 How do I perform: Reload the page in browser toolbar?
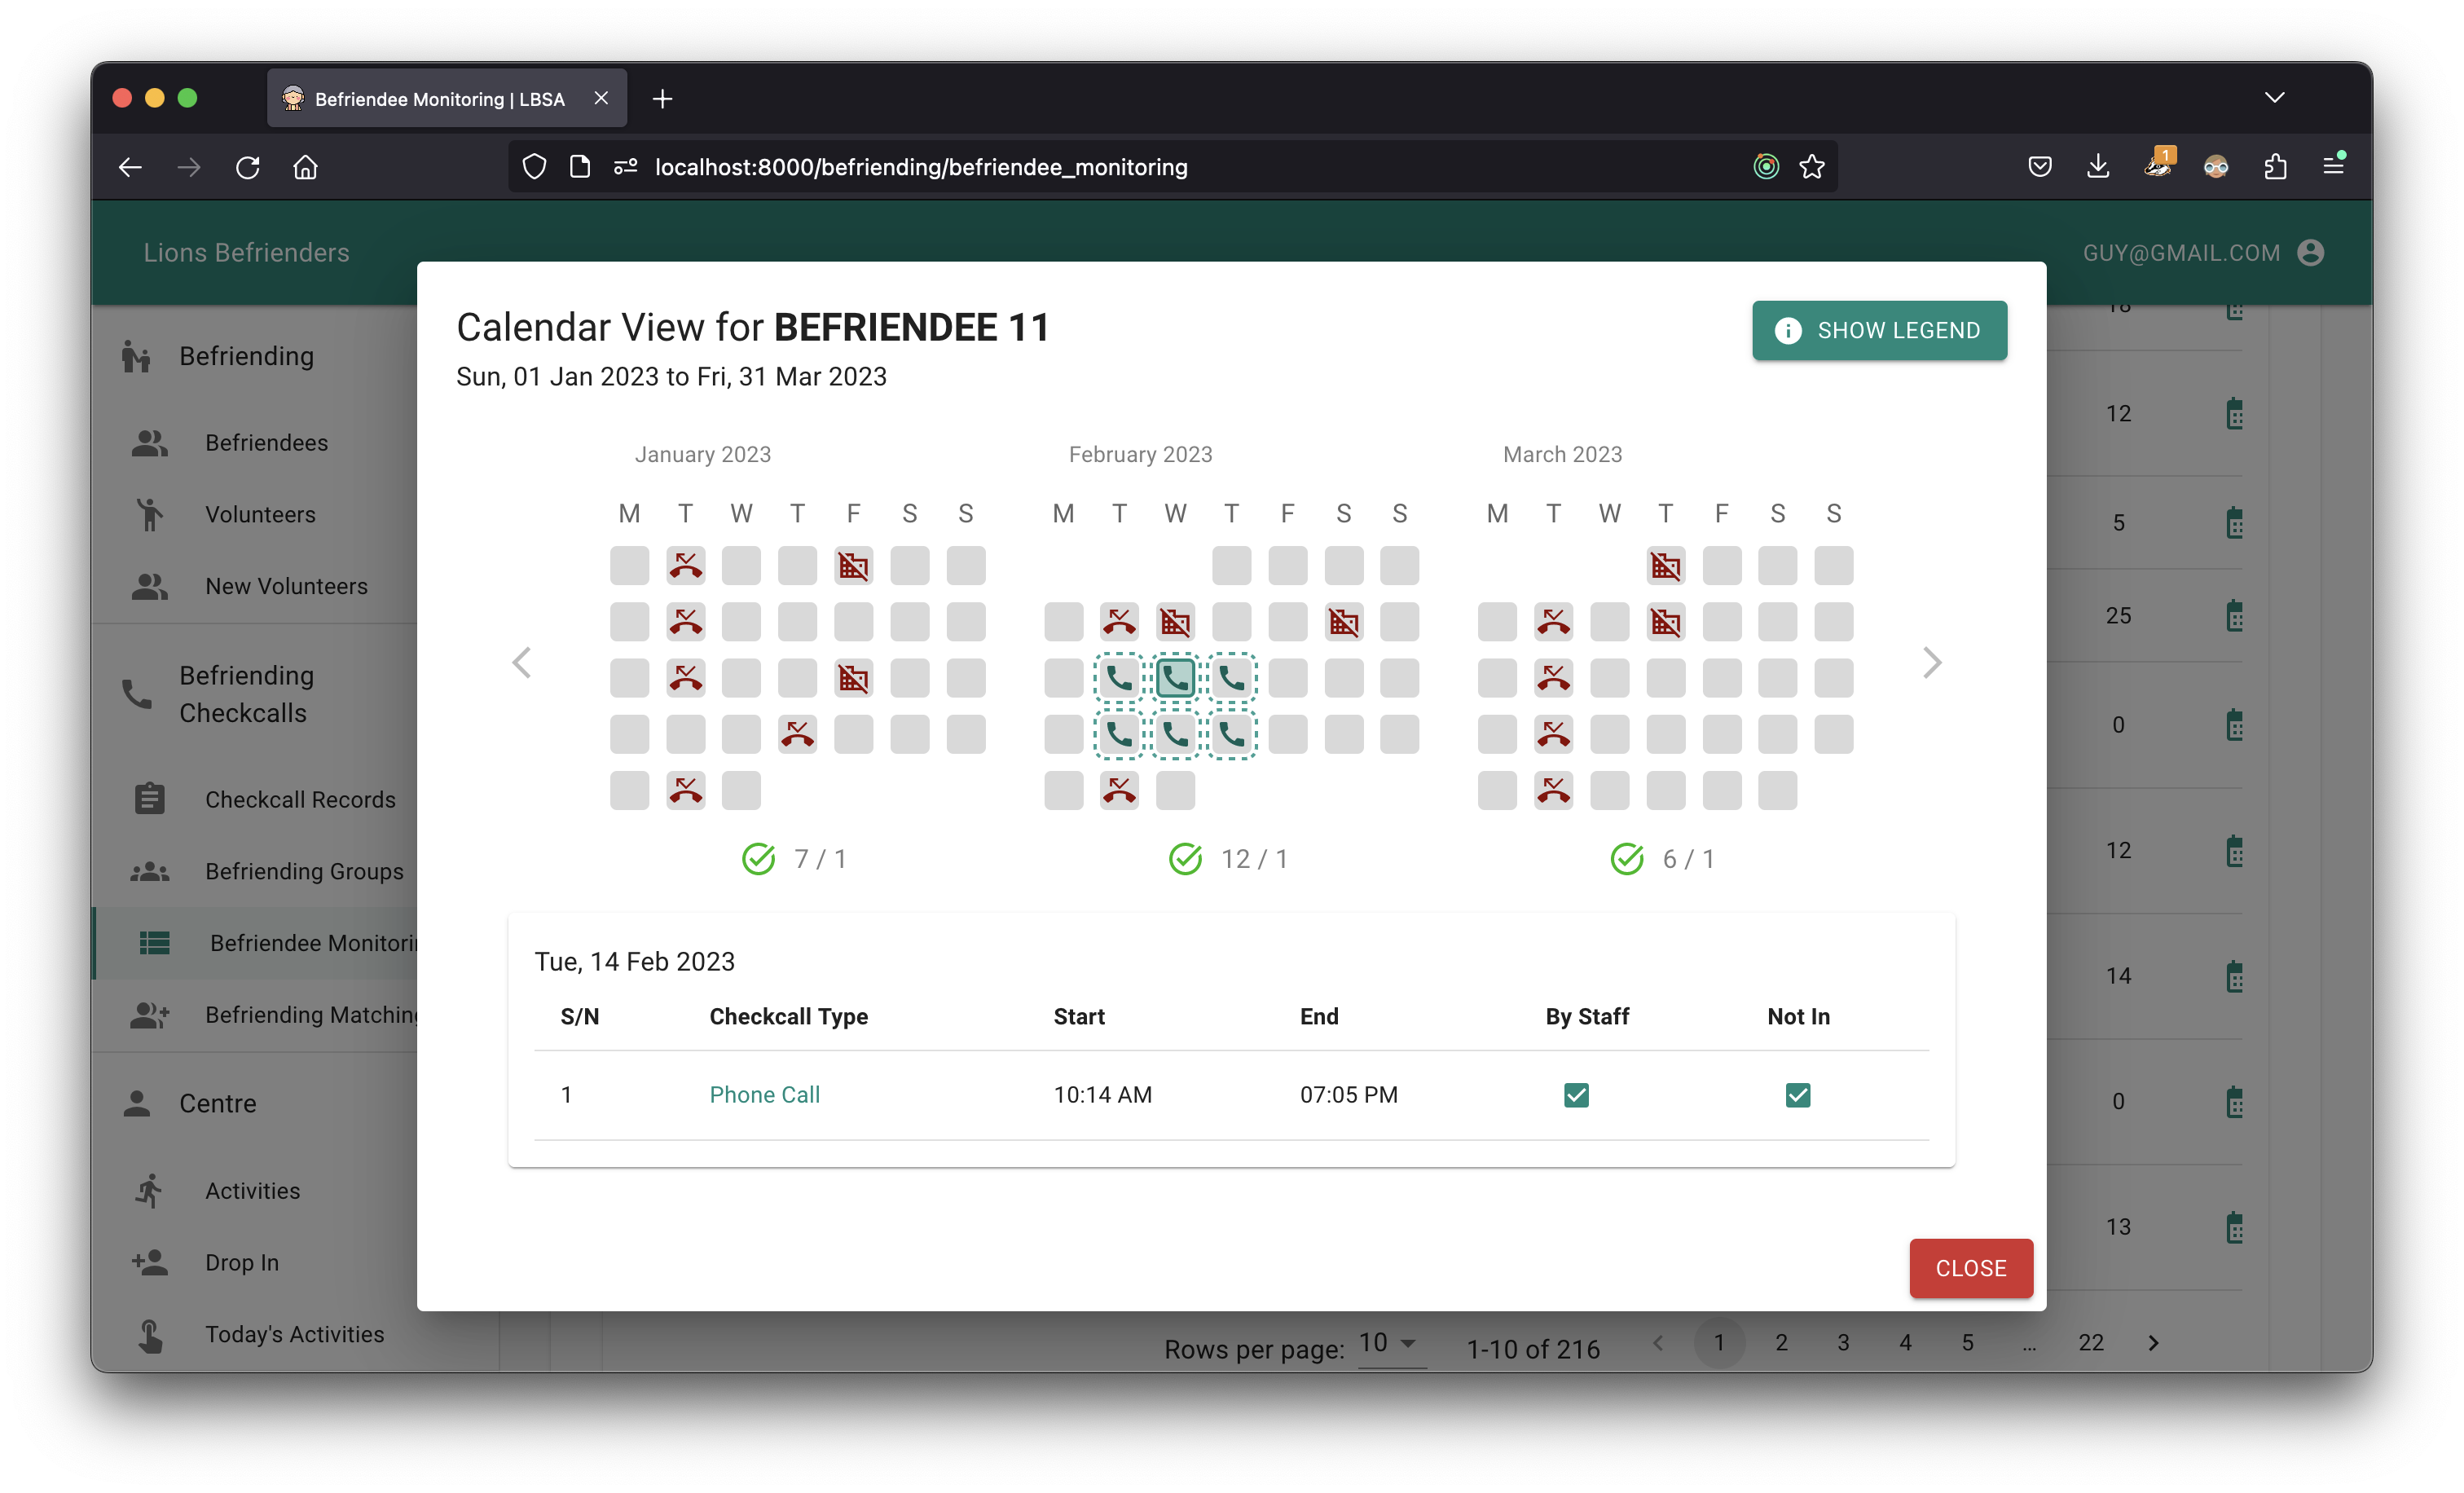point(247,167)
